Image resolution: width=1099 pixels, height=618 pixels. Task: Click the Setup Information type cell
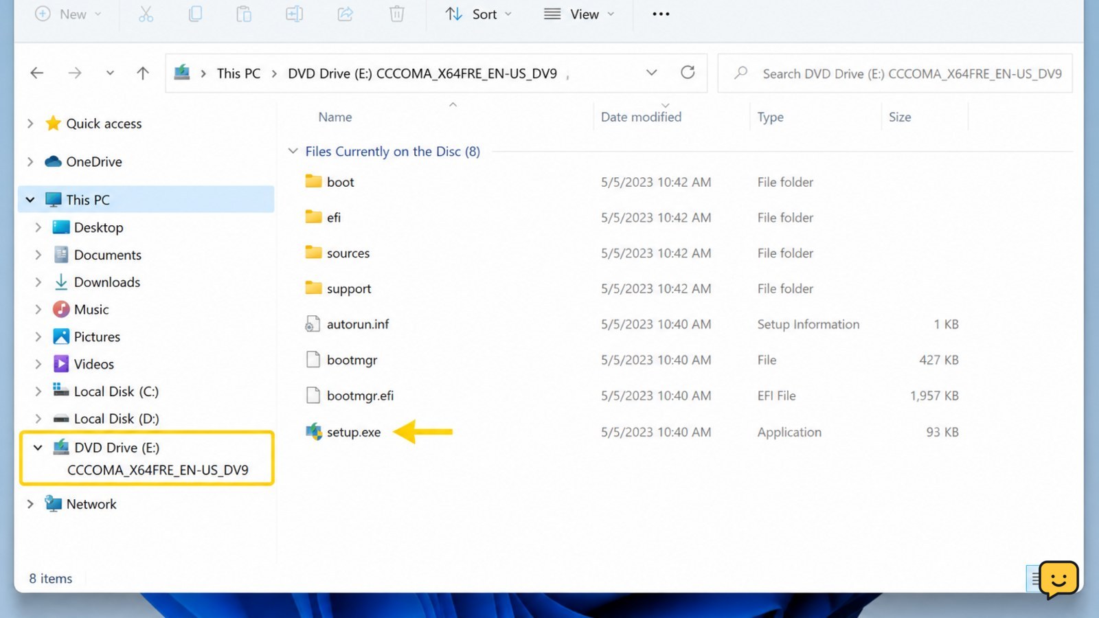click(808, 324)
